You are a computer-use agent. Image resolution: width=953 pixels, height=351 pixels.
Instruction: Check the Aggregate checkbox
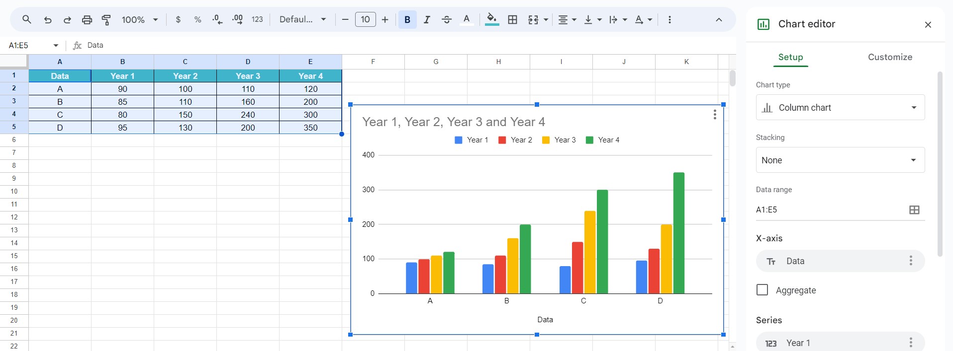(x=762, y=290)
